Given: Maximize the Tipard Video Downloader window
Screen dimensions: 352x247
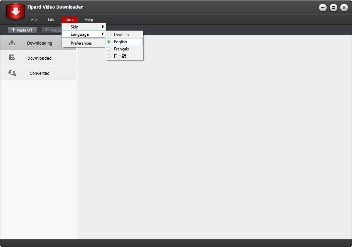Looking at the screenshot, I should 333,8.
